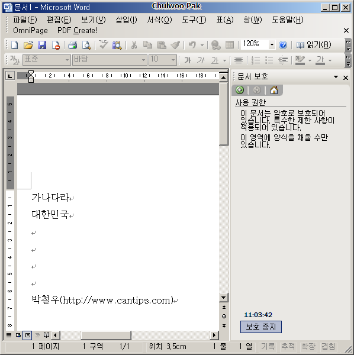Open the 도구(T) menu
The width and height of the screenshot is (354, 355).
[x=194, y=20]
